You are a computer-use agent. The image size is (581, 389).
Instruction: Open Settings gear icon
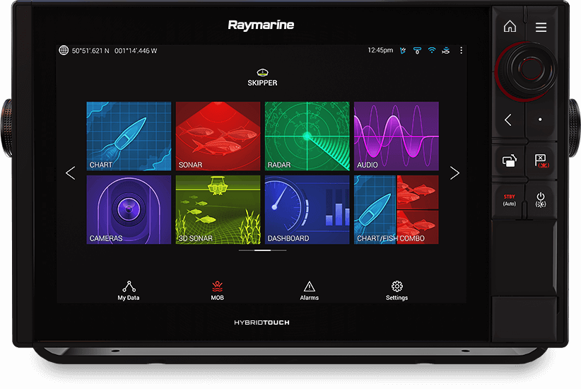(397, 291)
